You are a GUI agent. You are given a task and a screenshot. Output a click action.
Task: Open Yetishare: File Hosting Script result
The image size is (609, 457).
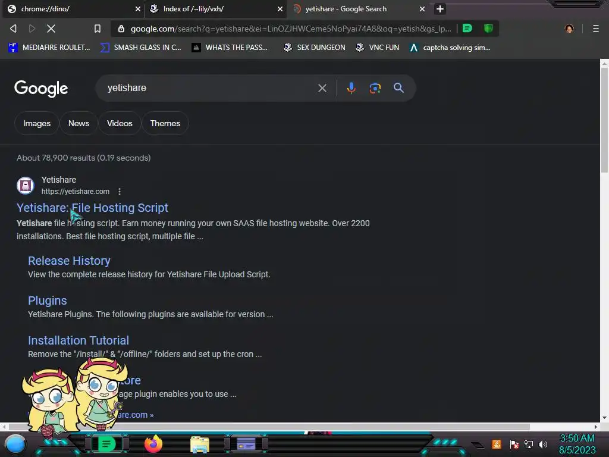[x=92, y=208]
